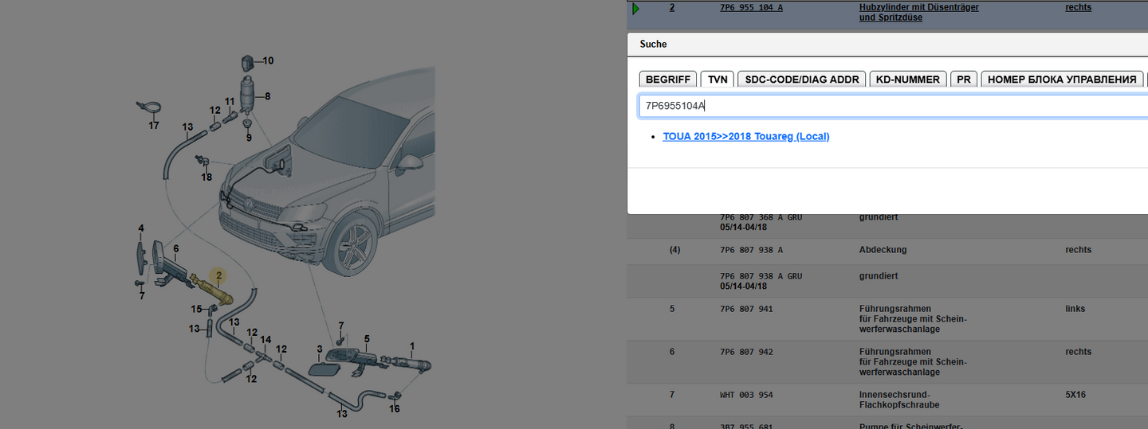Select callout 8 washer pump in diagram
The image size is (1148, 429).
coord(267,96)
